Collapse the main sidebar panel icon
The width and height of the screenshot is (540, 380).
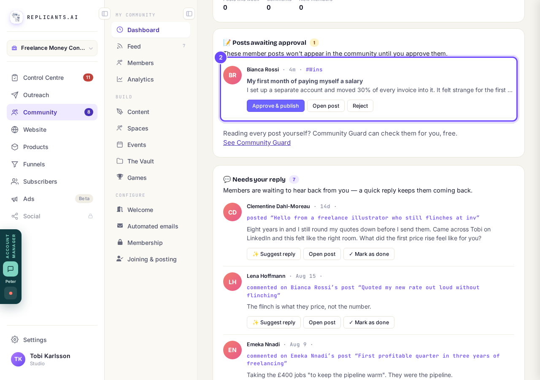pyautogui.click(x=105, y=14)
